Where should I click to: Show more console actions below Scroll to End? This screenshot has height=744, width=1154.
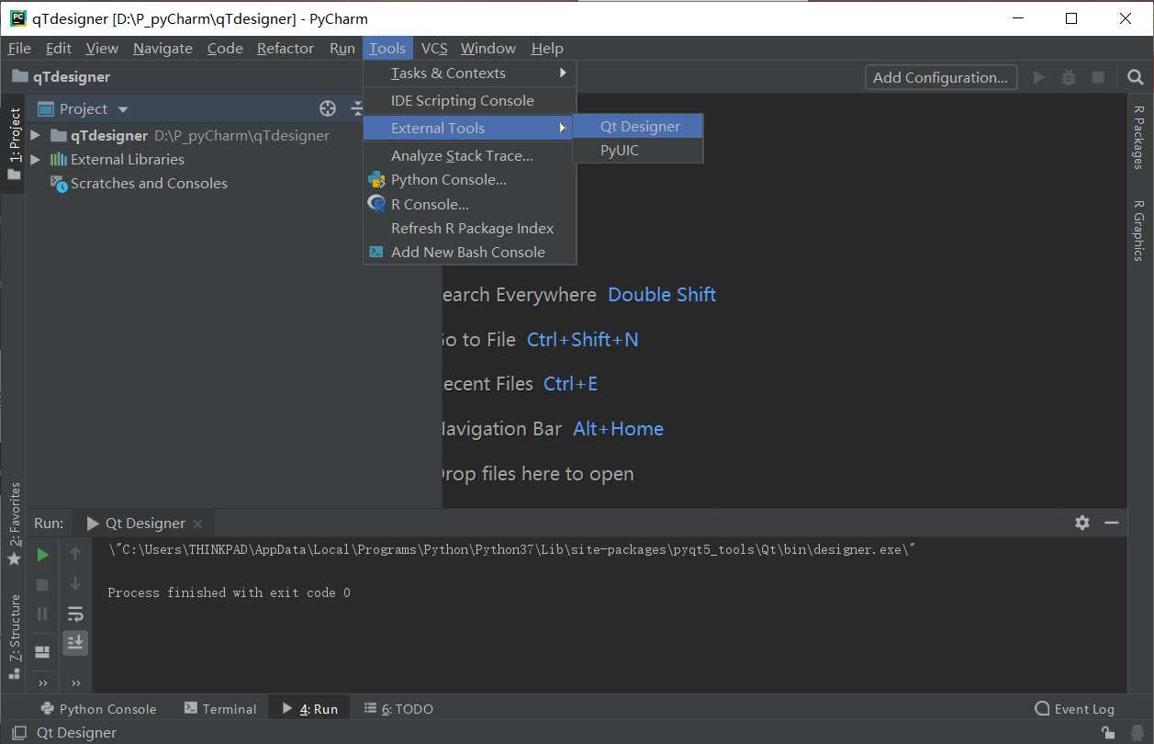click(x=75, y=682)
